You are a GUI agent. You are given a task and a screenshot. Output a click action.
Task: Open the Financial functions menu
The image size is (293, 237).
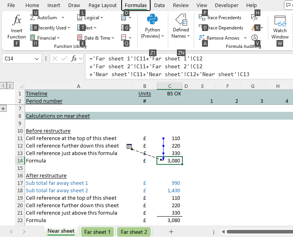pos(46,38)
